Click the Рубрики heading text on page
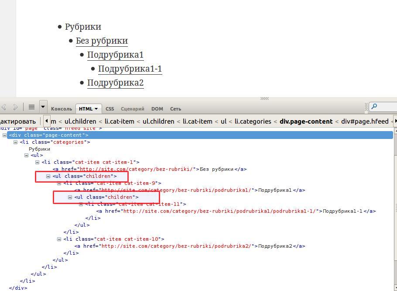 tap(83, 27)
